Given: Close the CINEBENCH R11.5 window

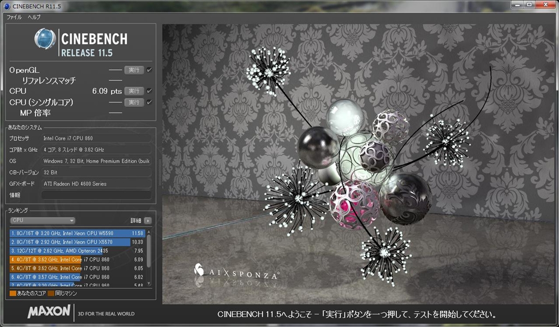Looking at the screenshot, I should pos(546,4).
